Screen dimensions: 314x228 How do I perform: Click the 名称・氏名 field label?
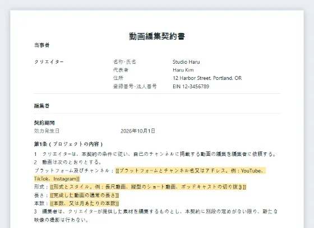point(124,62)
